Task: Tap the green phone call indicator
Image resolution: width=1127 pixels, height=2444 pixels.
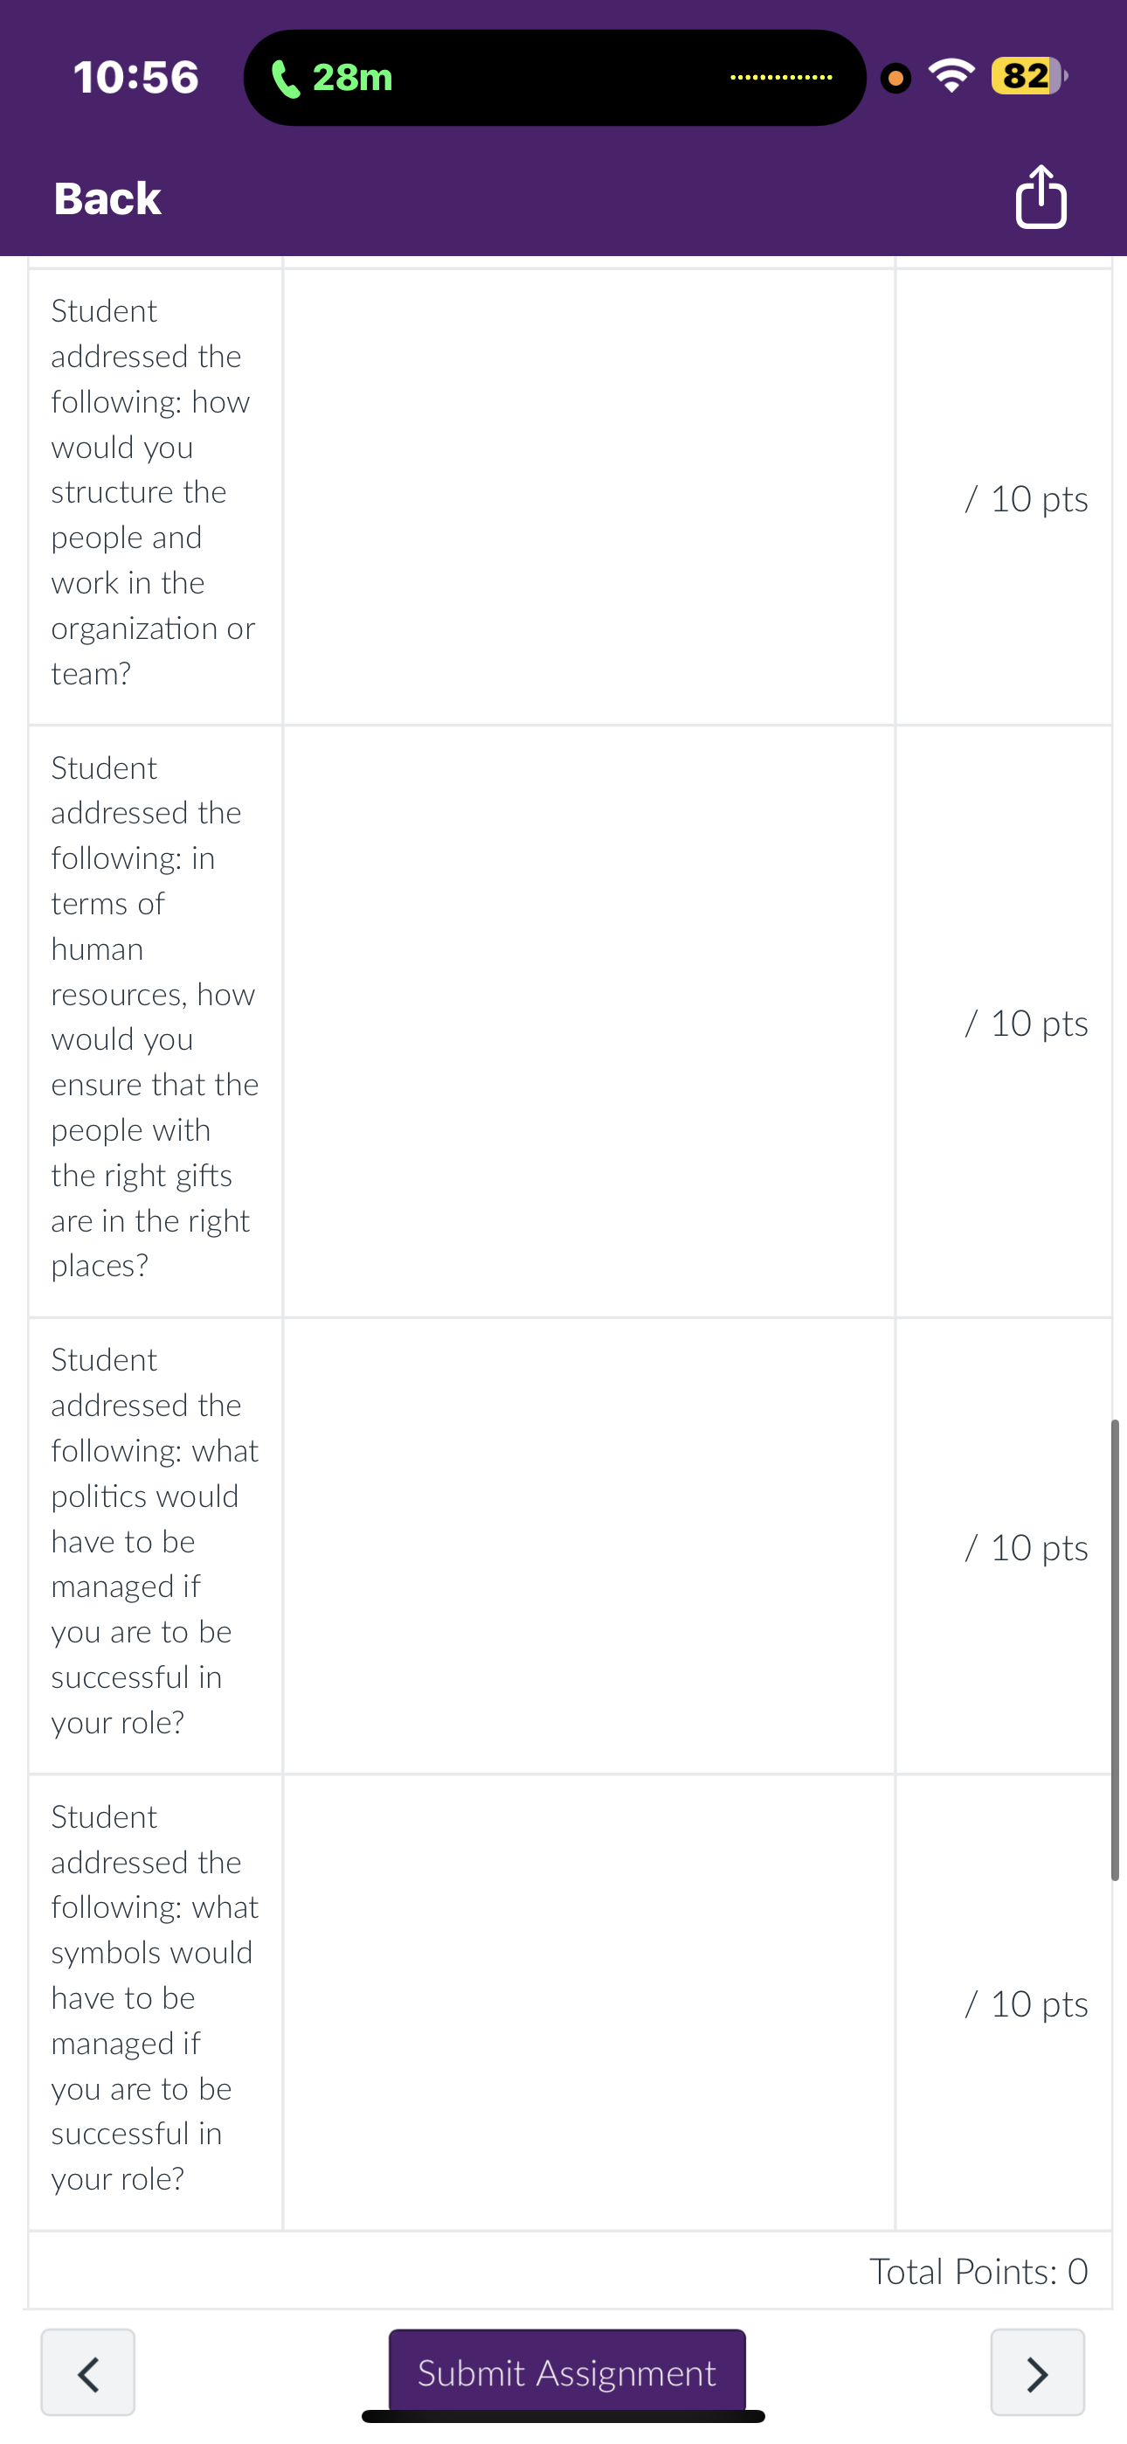Action: pos(331,78)
